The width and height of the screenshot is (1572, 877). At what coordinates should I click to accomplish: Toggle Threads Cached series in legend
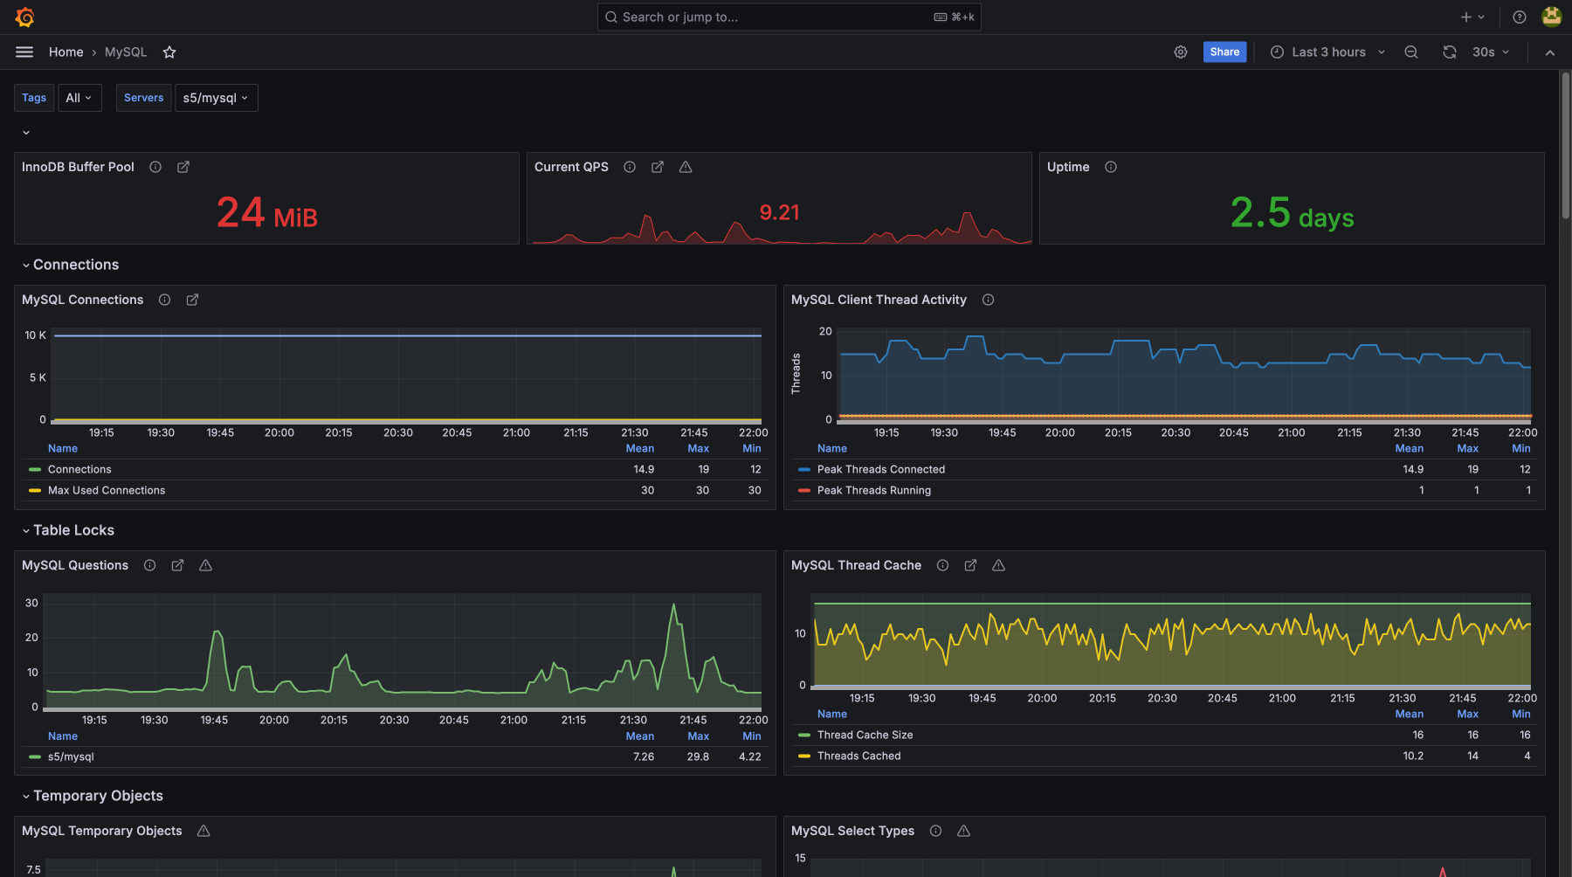coord(858,756)
